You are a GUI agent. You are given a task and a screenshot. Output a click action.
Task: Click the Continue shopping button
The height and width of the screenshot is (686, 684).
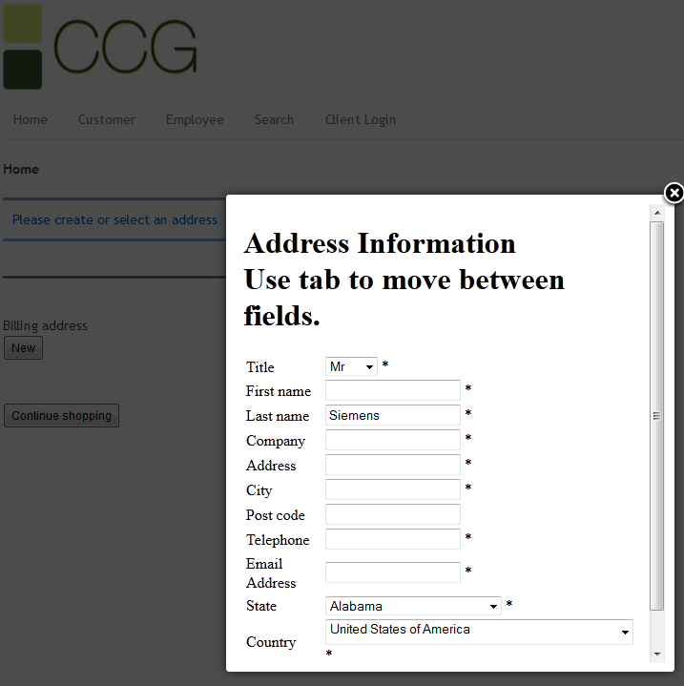point(61,415)
